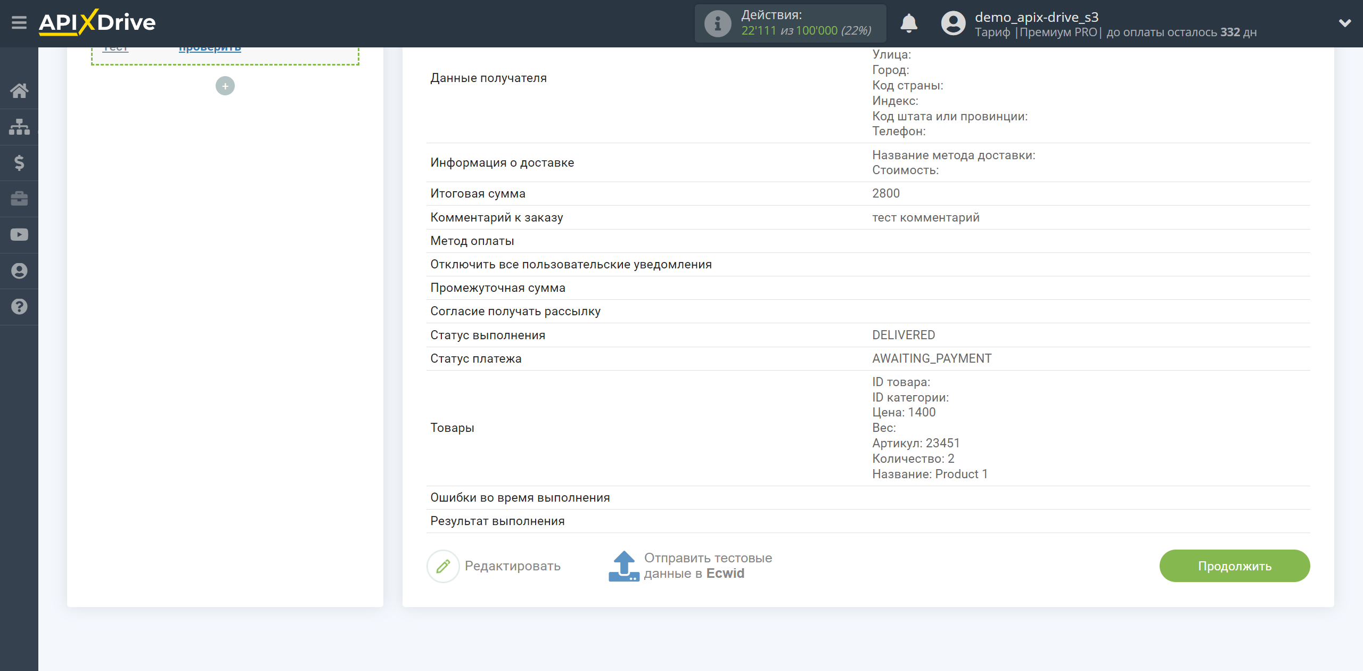
Task: Click the ApiX-Drive logo
Action: (97, 23)
